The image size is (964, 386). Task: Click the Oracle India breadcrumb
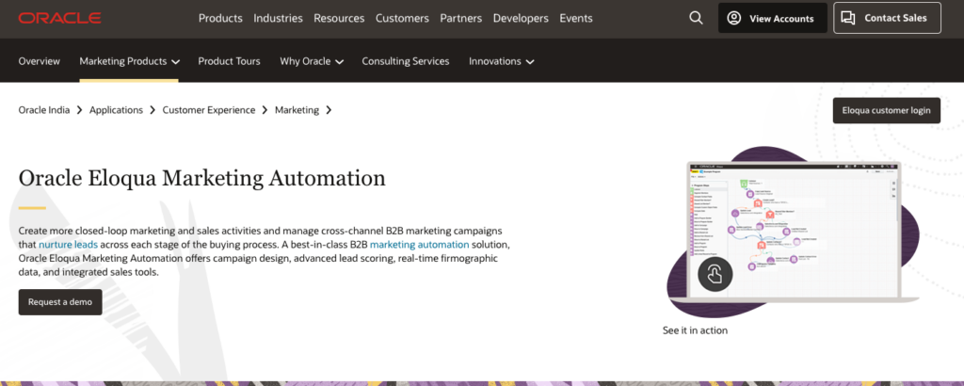pos(44,110)
